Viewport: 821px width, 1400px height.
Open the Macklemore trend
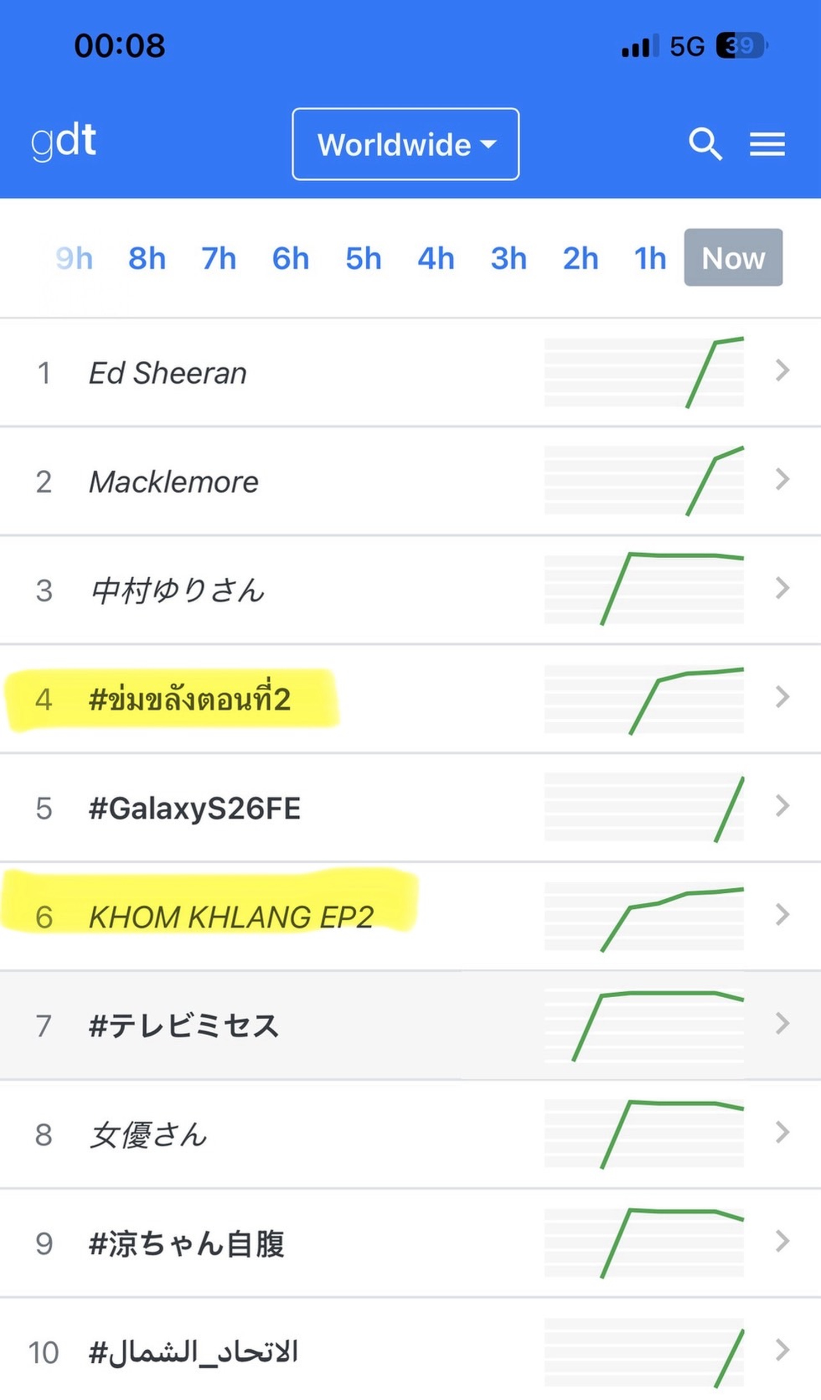click(174, 482)
